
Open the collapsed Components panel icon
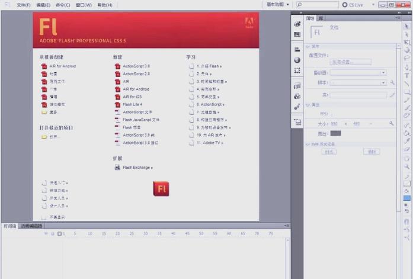click(297, 97)
